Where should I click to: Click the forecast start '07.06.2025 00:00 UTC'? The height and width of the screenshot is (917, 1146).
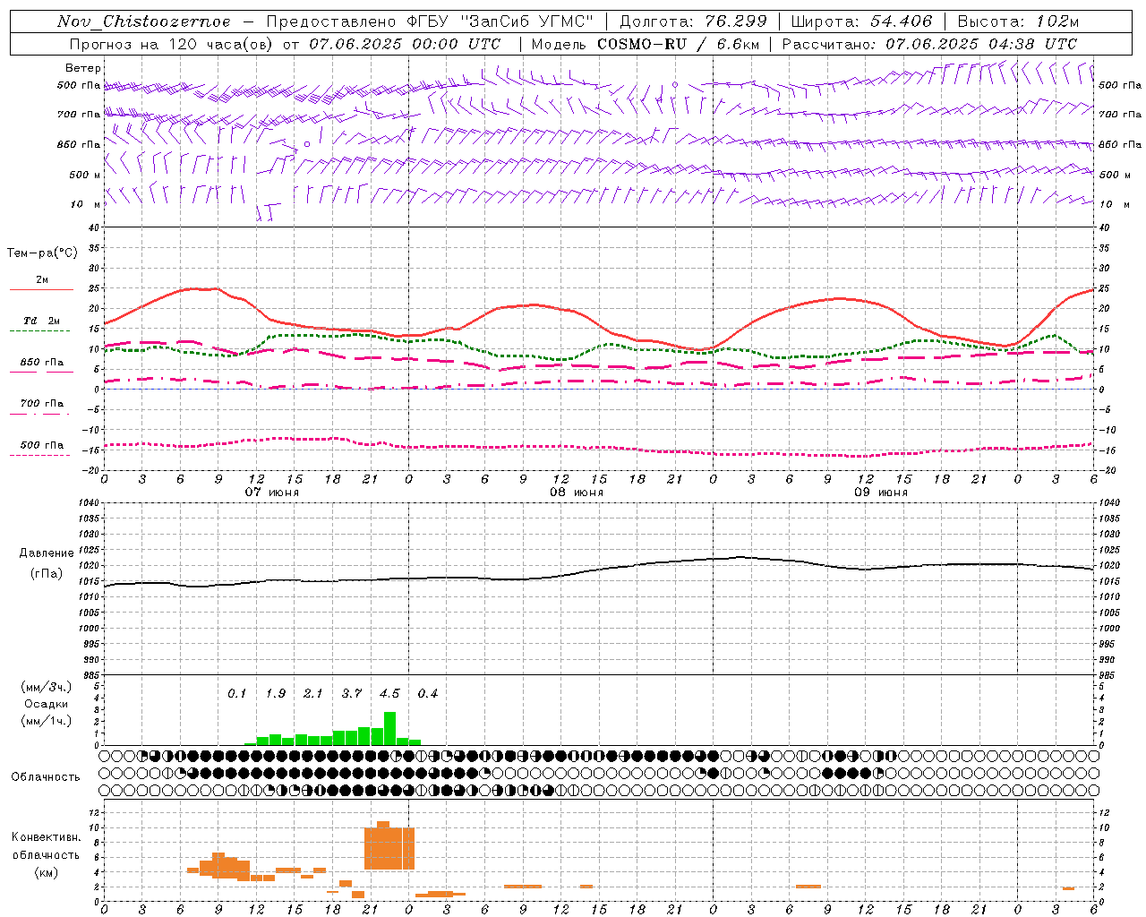405,44
